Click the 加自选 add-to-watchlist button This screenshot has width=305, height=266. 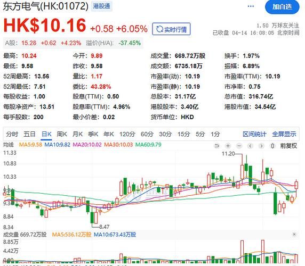click(x=282, y=7)
